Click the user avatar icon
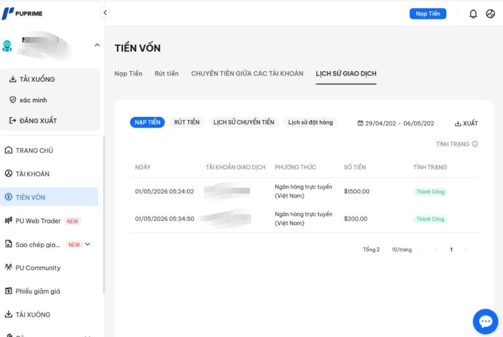This screenshot has width=503, height=337. click(7, 45)
